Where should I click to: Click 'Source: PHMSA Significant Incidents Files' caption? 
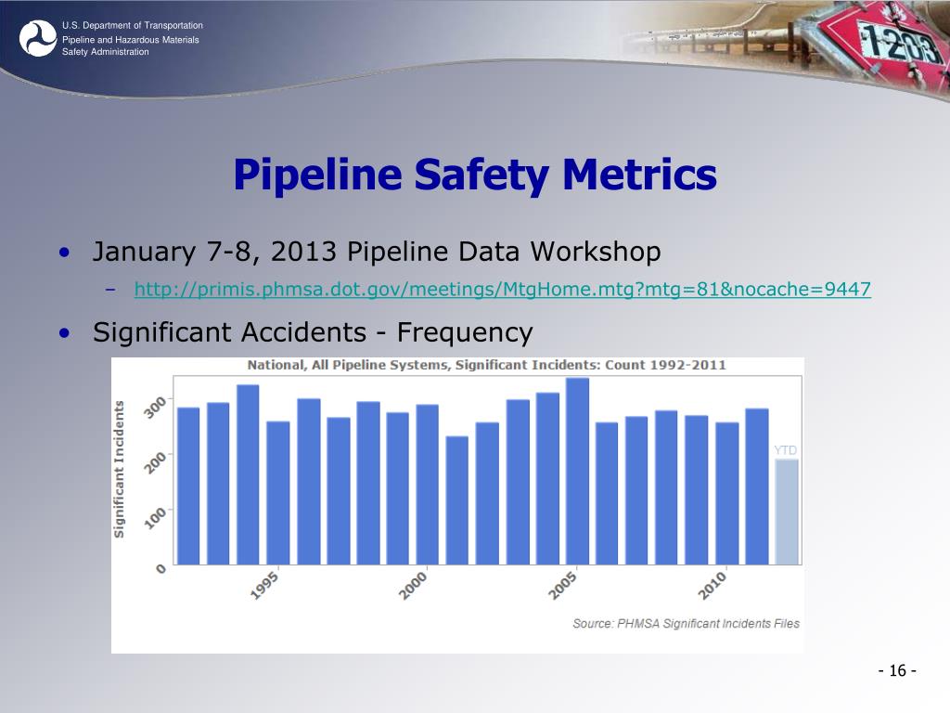coord(686,623)
